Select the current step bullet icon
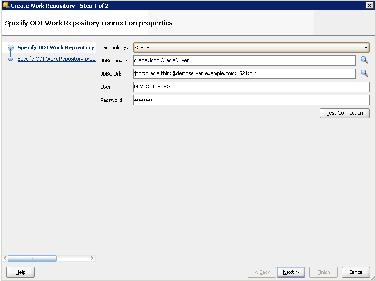 pyautogui.click(x=10, y=47)
